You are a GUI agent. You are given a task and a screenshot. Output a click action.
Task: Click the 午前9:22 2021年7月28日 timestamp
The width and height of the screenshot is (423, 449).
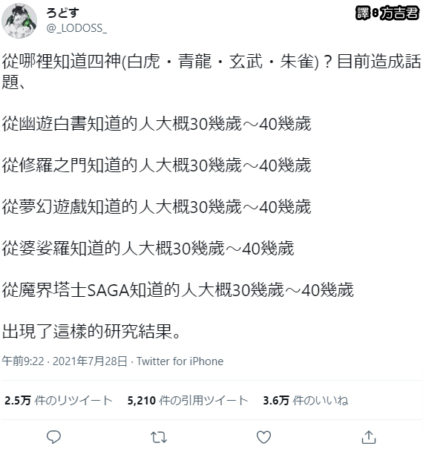(65, 361)
